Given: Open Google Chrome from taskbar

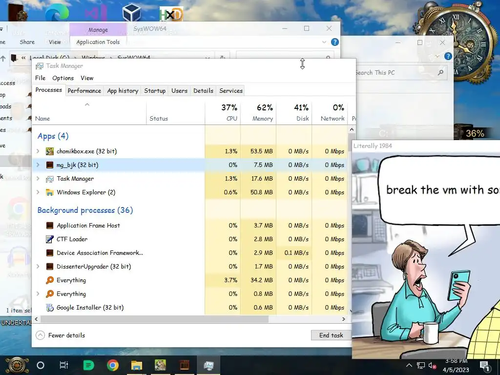Looking at the screenshot, I should point(113,365).
